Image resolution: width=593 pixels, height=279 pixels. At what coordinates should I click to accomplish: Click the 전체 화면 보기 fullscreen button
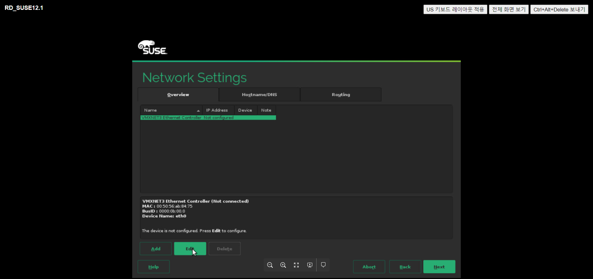click(x=509, y=10)
